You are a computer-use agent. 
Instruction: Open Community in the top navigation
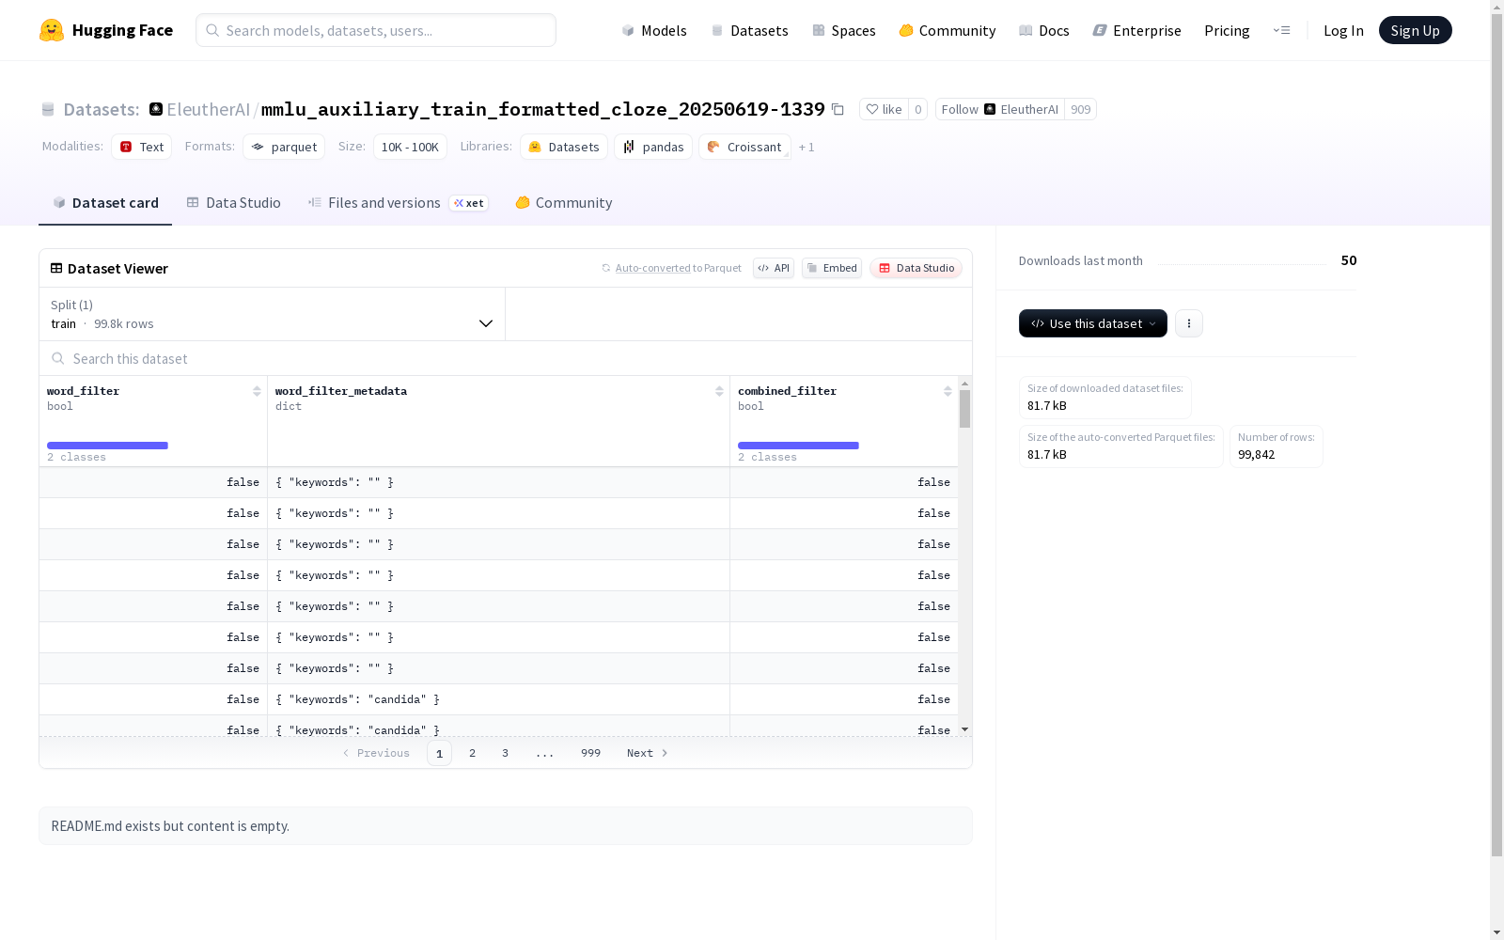point(948,30)
